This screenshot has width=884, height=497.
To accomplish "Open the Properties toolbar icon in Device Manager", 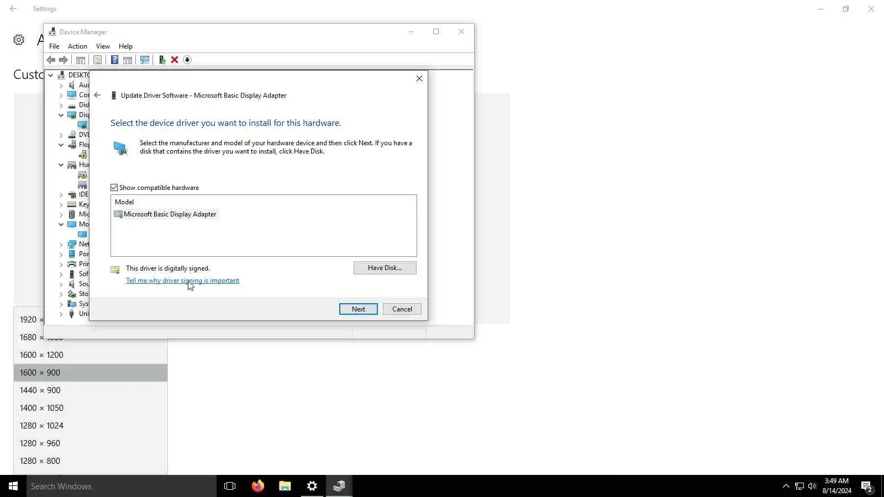I will [97, 60].
